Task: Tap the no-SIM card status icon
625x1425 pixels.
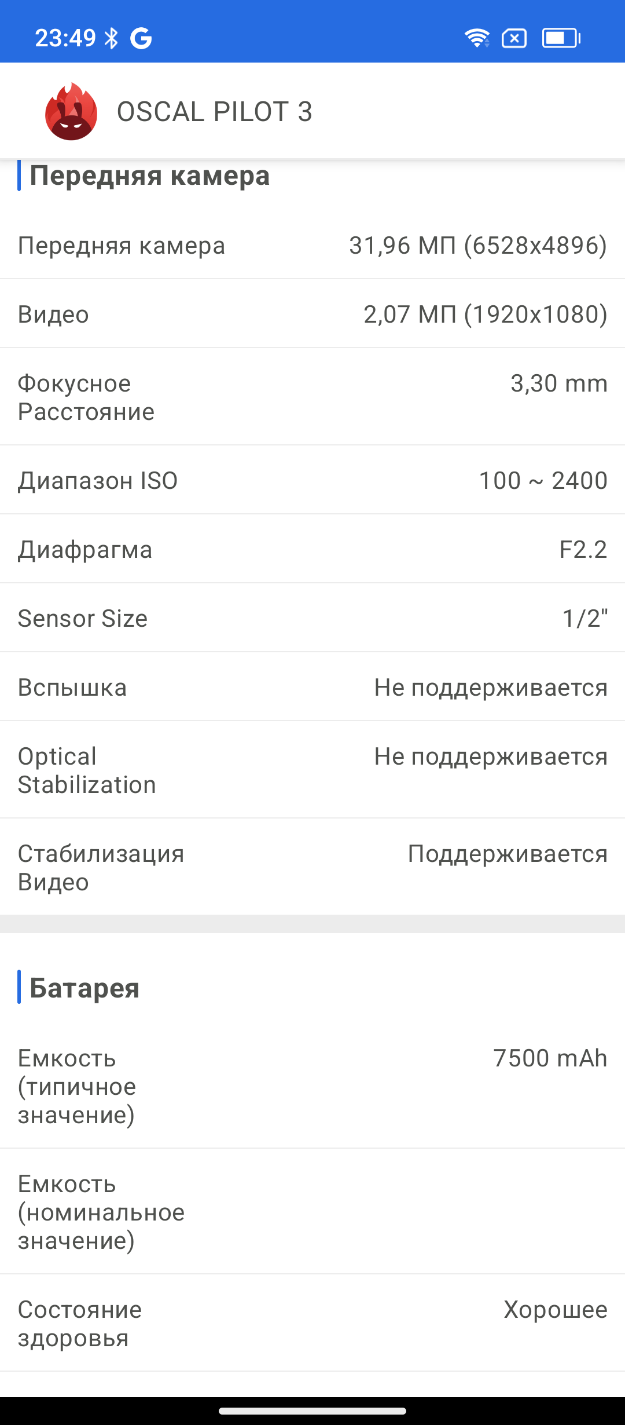Action: tap(514, 38)
